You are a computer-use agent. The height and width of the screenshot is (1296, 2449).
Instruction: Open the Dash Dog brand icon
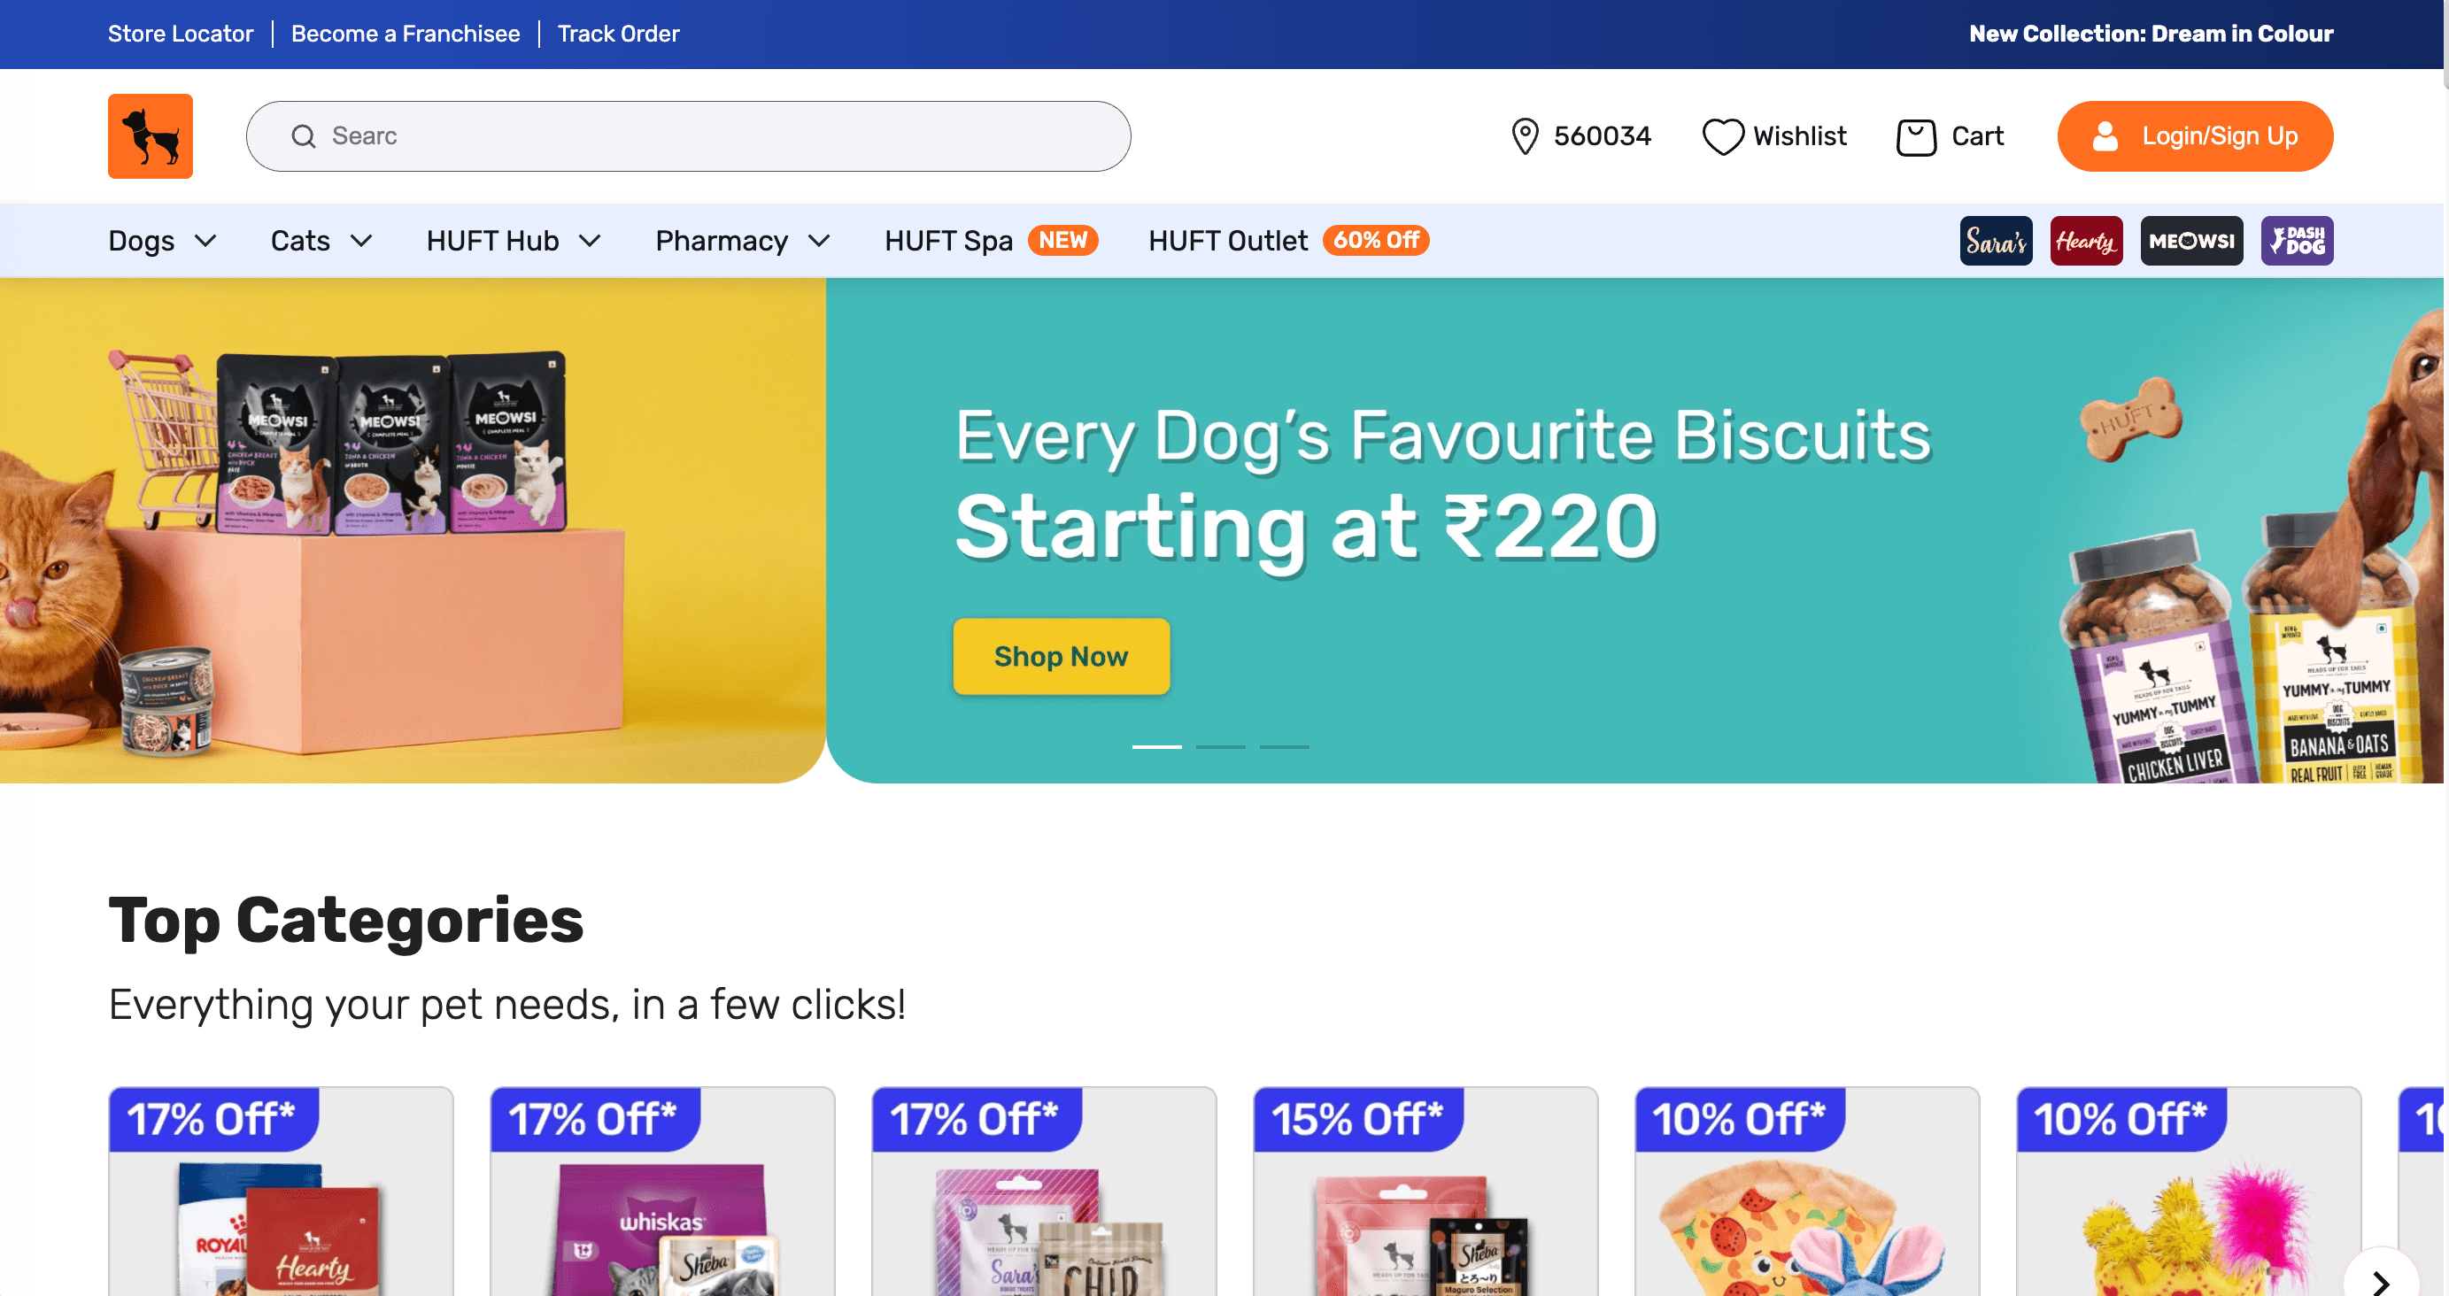[2296, 241]
